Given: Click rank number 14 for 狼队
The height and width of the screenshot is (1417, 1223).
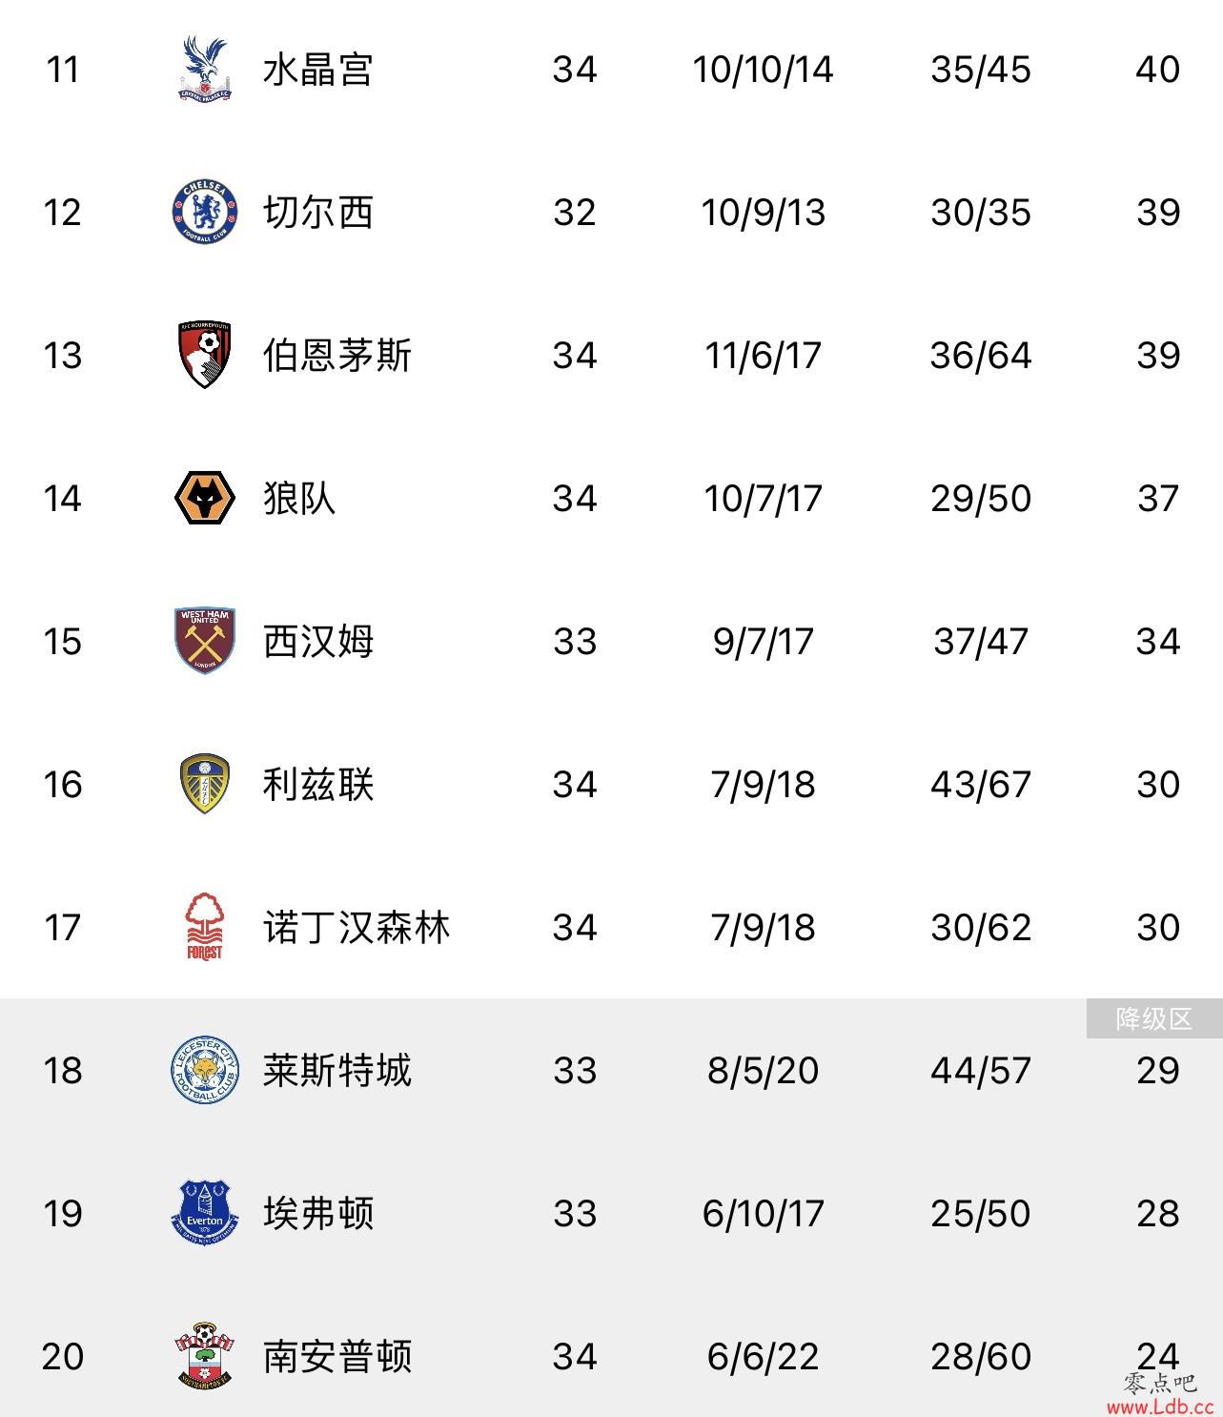Looking at the screenshot, I should point(62,499).
